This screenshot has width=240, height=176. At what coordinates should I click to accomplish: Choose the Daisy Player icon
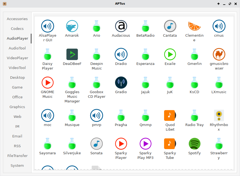[47, 54]
